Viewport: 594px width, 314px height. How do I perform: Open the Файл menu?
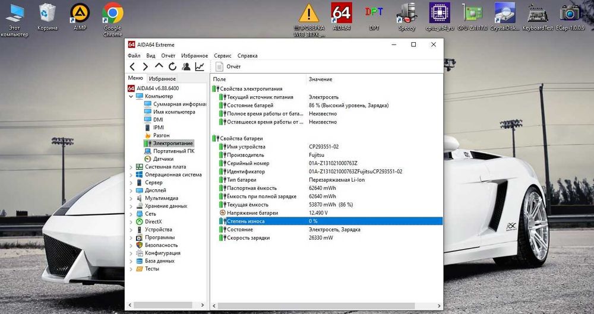(134, 56)
